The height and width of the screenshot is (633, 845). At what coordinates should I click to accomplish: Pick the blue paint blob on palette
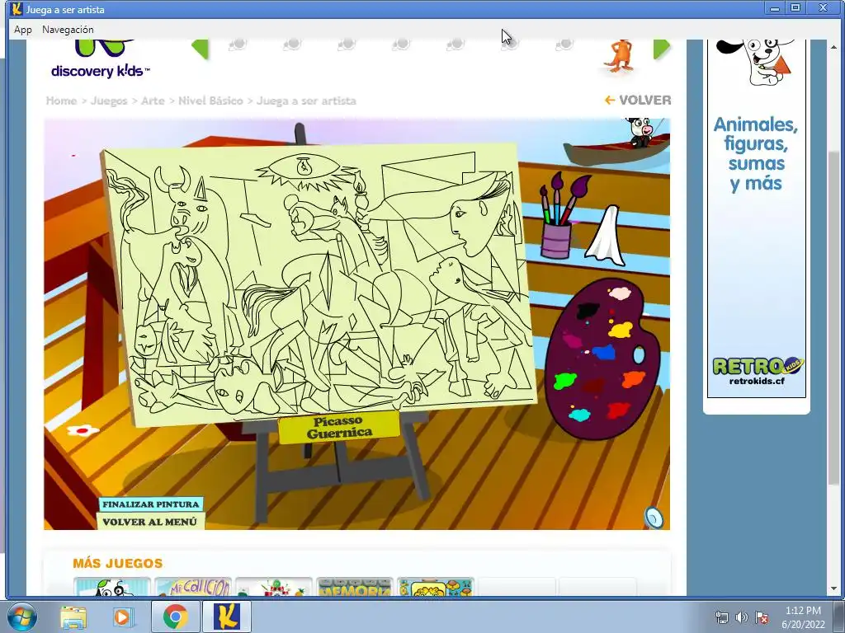coord(604,353)
